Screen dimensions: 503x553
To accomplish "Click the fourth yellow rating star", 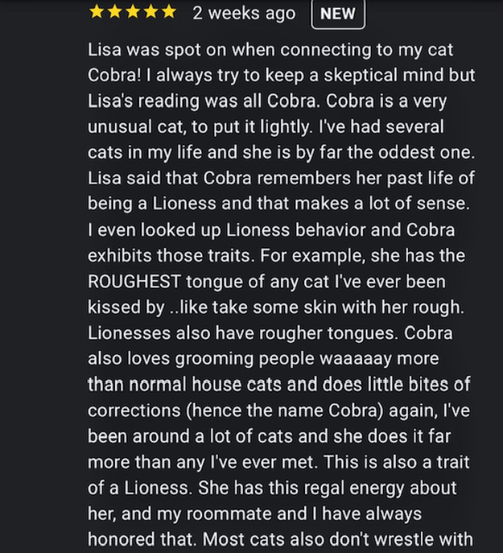I will tap(151, 12).
